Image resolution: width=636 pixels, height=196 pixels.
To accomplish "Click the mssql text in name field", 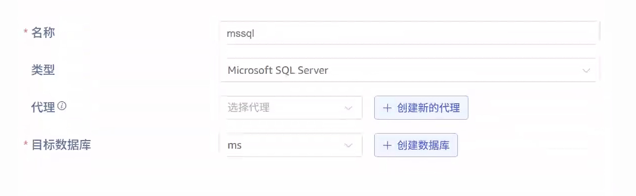I will [240, 34].
